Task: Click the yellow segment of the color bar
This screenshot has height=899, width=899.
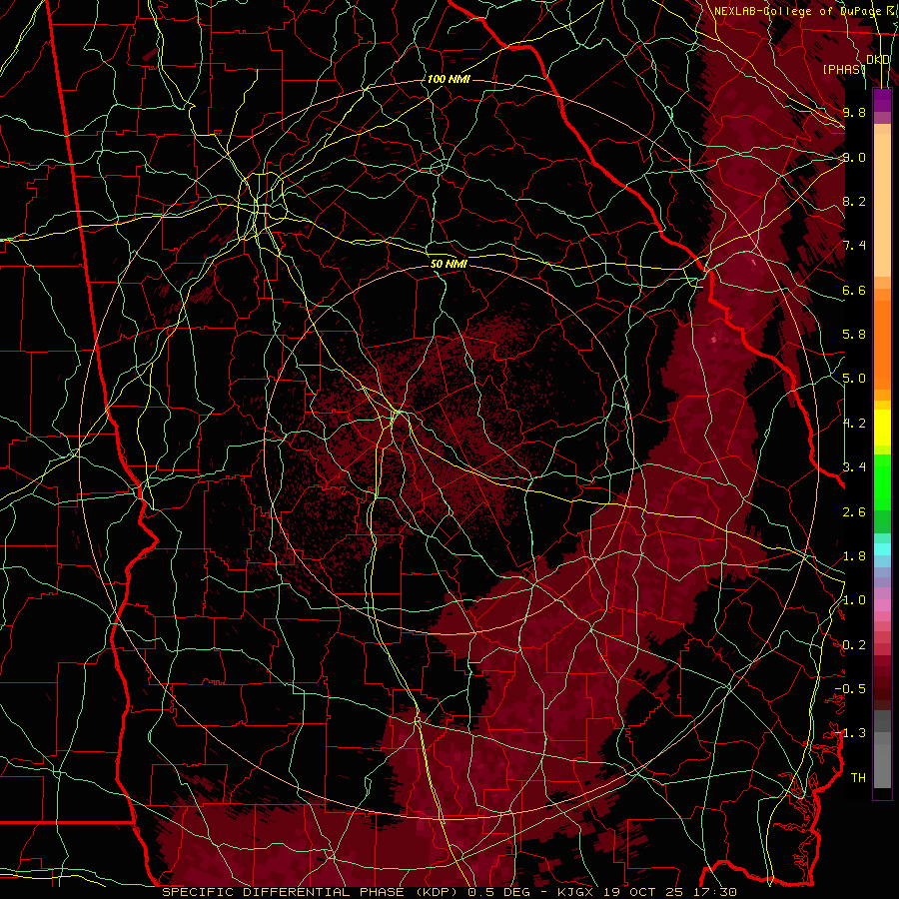Action: 882,428
